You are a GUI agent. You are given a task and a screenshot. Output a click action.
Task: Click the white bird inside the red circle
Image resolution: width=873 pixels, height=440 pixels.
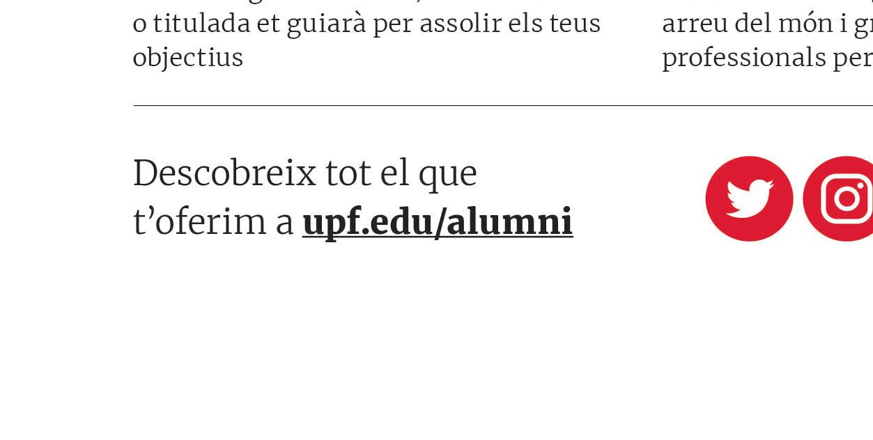tap(750, 198)
